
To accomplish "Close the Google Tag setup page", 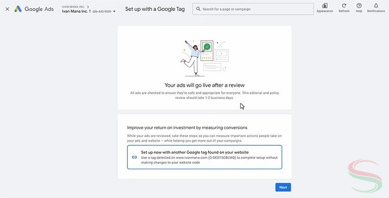I will tap(7, 9).
